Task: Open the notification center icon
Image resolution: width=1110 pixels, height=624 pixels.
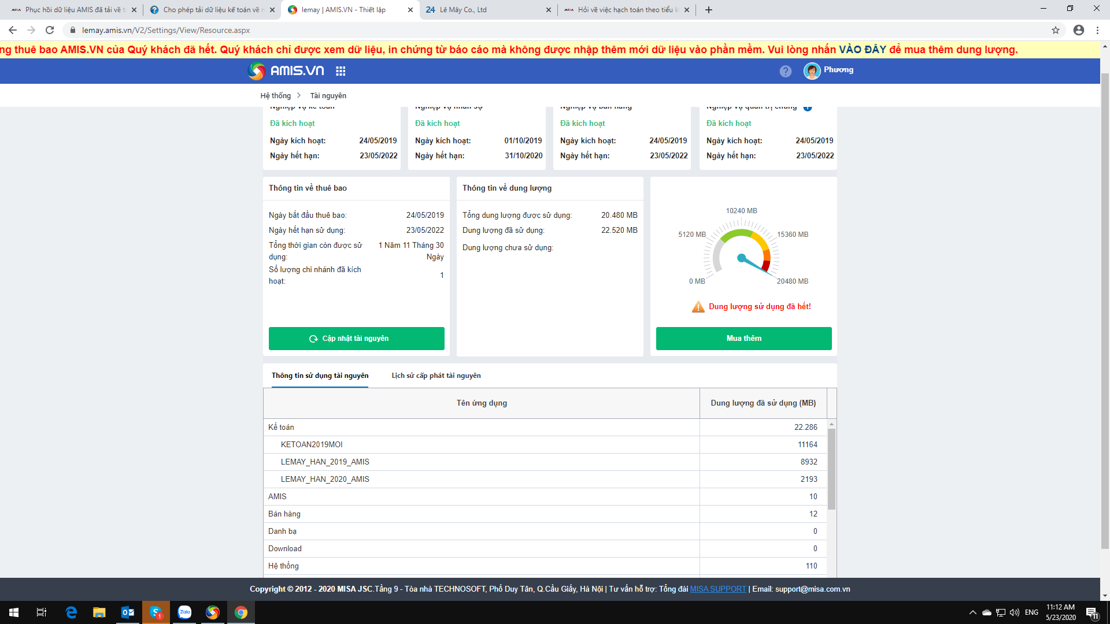Action: [x=1091, y=612]
